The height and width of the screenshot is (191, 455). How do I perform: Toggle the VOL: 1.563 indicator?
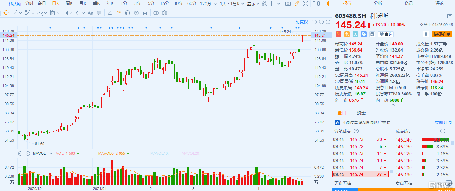click(65, 153)
